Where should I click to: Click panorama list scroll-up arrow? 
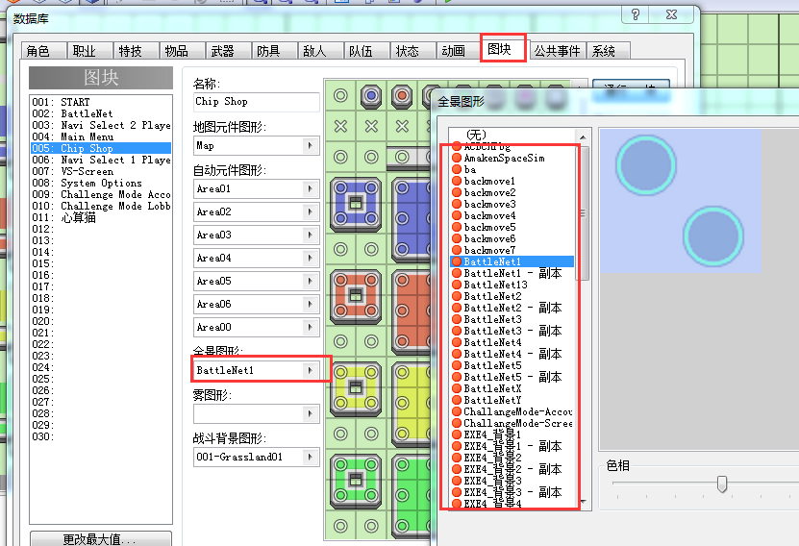tap(583, 137)
